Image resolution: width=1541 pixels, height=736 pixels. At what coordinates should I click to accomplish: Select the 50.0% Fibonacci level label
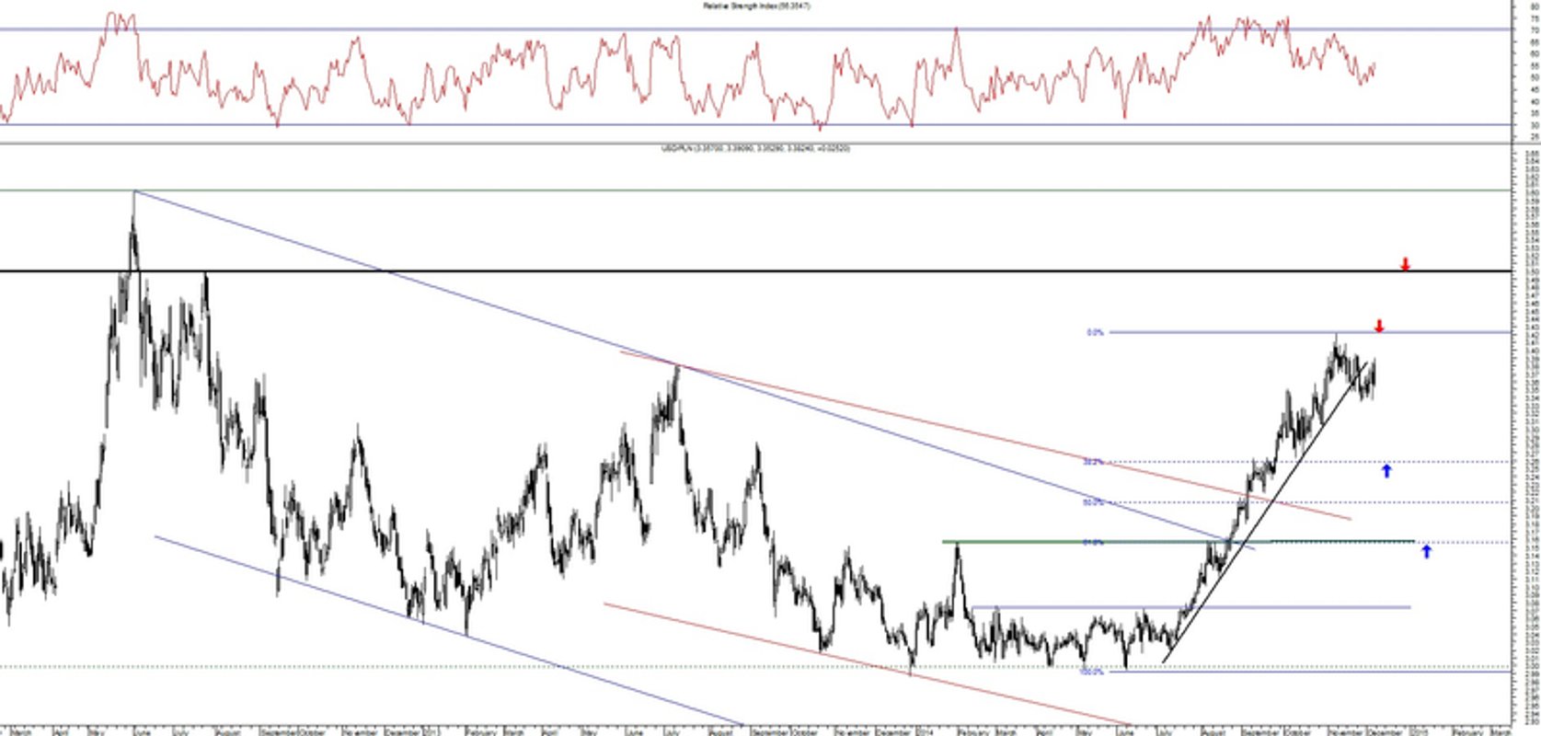[1093, 502]
